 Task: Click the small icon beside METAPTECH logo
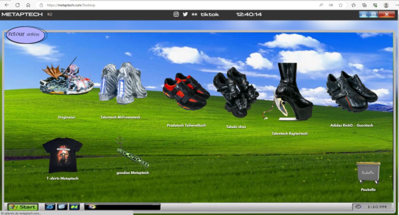click(49, 14)
